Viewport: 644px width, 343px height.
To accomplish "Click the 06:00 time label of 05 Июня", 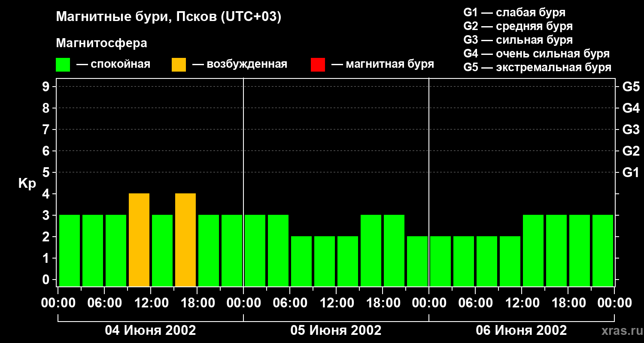I will [290, 303].
